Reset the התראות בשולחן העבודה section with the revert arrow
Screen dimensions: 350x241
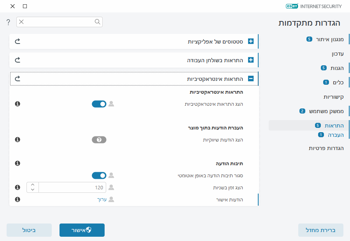17,60
